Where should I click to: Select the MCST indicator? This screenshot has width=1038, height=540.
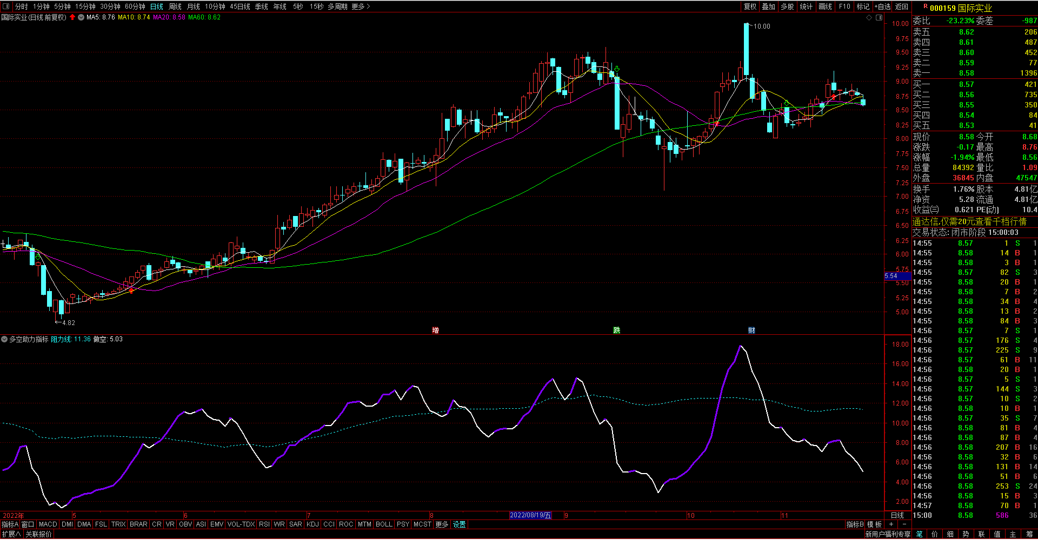[x=422, y=524]
